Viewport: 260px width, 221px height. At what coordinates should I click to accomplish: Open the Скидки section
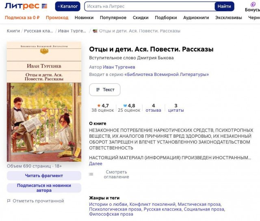(141, 17)
